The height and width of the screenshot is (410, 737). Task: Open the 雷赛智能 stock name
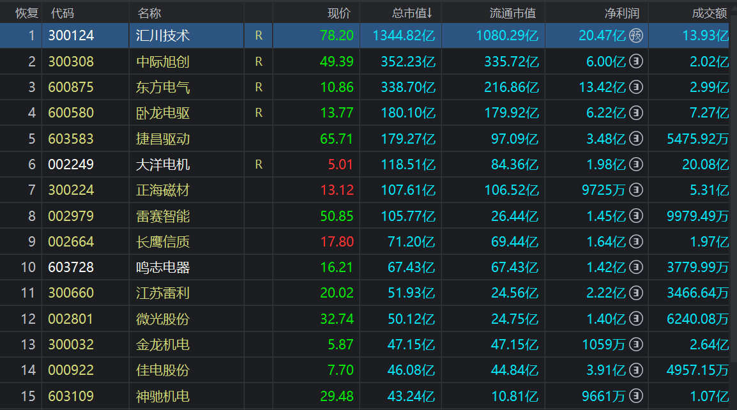tap(163, 216)
